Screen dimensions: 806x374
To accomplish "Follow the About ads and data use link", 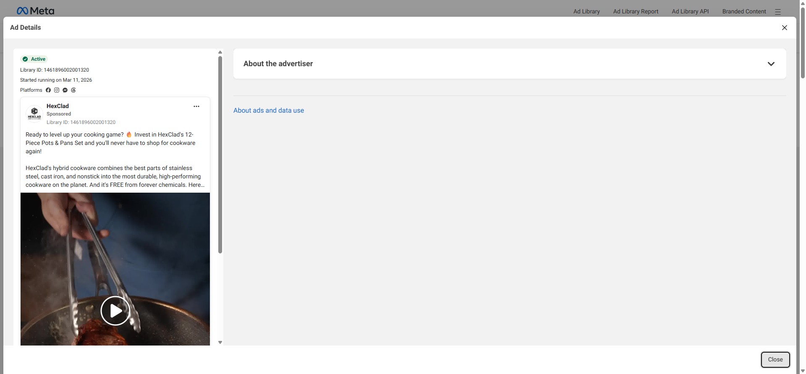I will click(x=269, y=111).
